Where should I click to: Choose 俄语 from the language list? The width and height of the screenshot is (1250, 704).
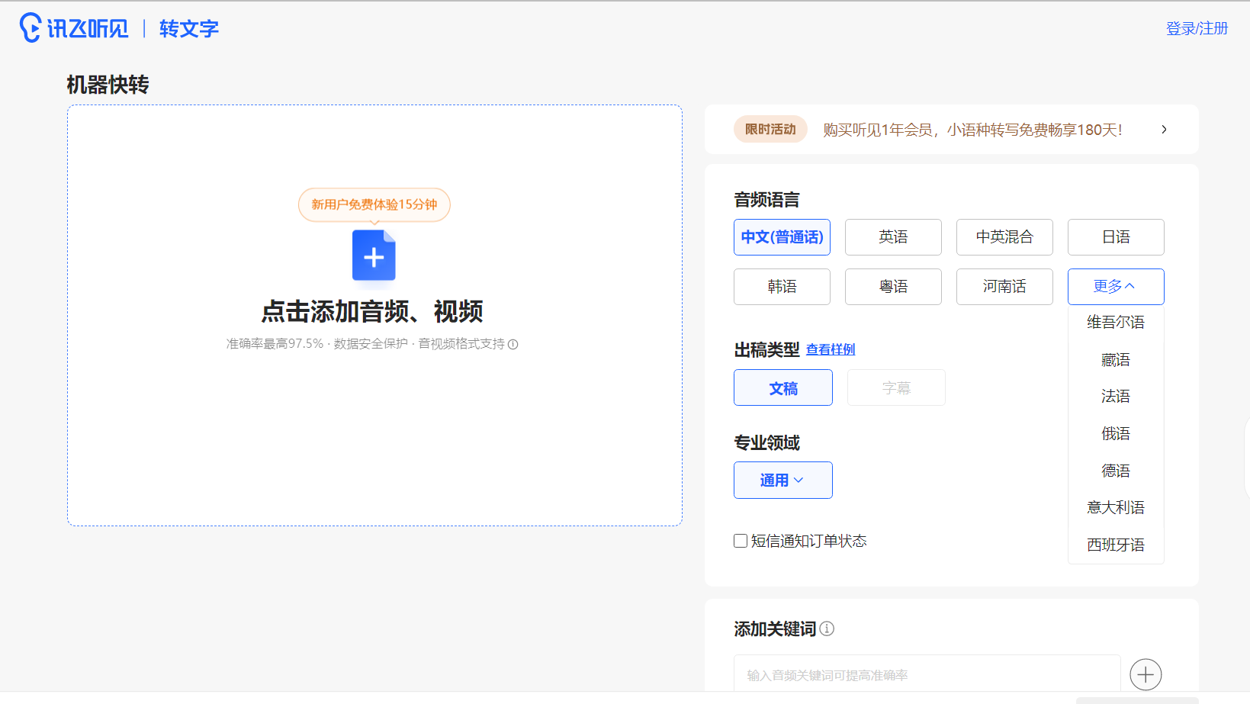pyautogui.click(x=1116, y=433)
